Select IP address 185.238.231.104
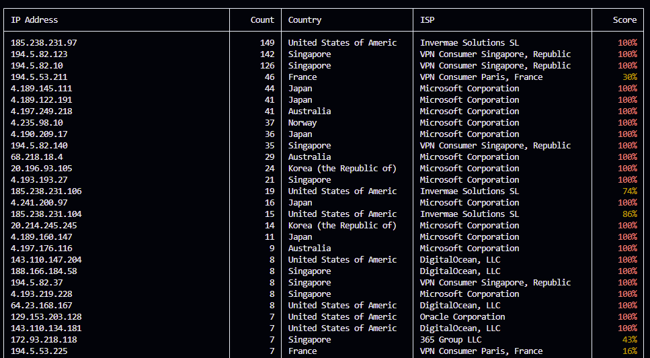 [x=46, y=214]
